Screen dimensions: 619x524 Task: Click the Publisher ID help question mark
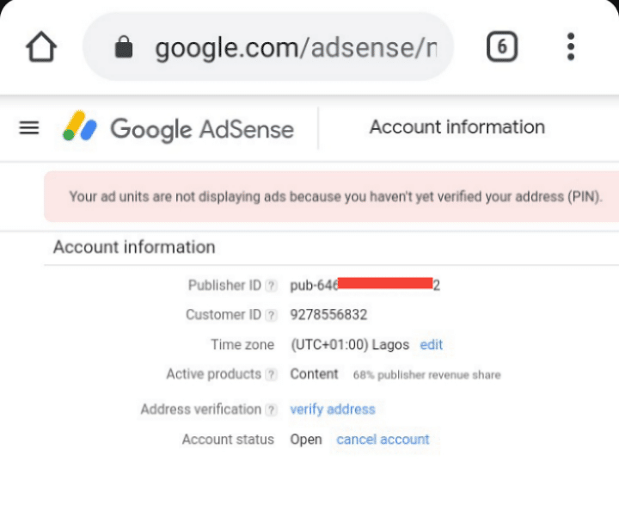pos(271,286)
